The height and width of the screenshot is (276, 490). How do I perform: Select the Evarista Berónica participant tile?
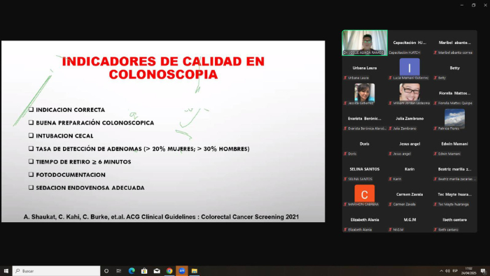(365, 119)
